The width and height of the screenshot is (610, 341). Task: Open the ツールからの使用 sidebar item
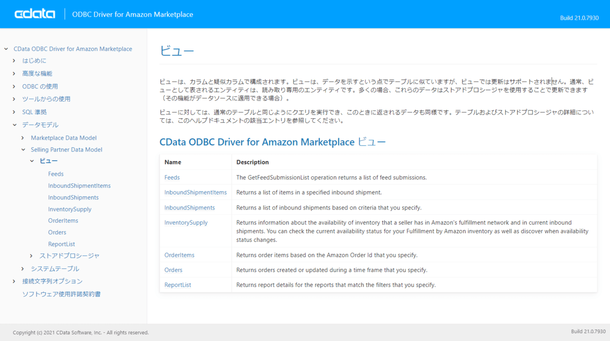[46, 99]
